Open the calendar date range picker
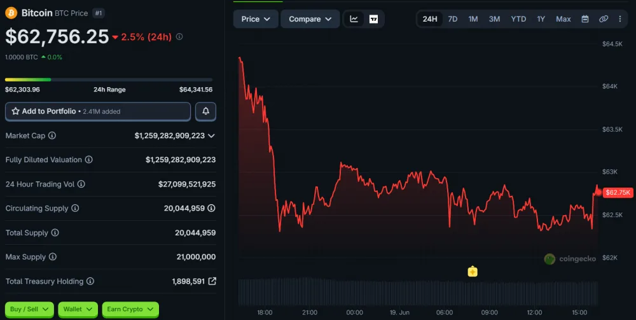The height and width of the screenshot is (320, 636). (585, 19)
